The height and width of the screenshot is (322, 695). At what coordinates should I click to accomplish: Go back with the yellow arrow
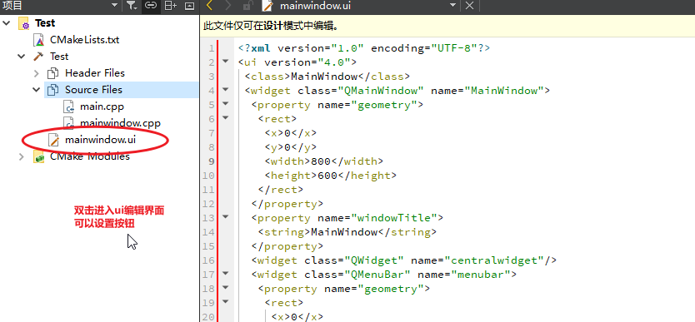pos(210,5)
